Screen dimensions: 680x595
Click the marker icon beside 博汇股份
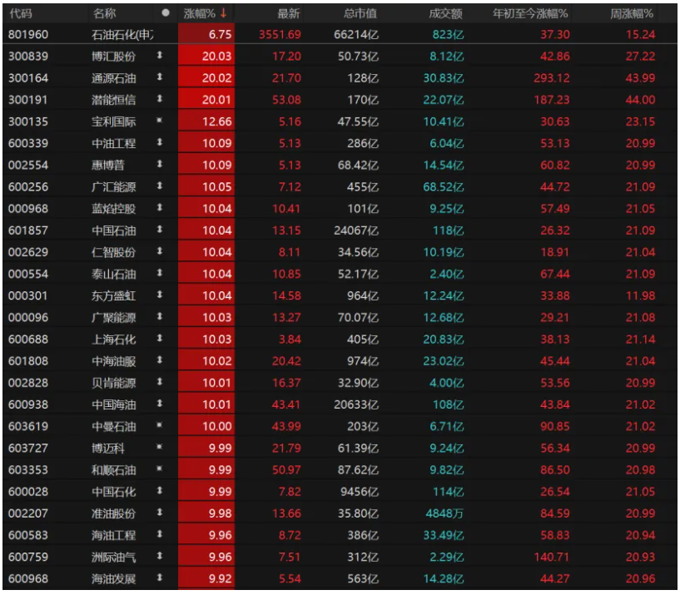[160, 56]
